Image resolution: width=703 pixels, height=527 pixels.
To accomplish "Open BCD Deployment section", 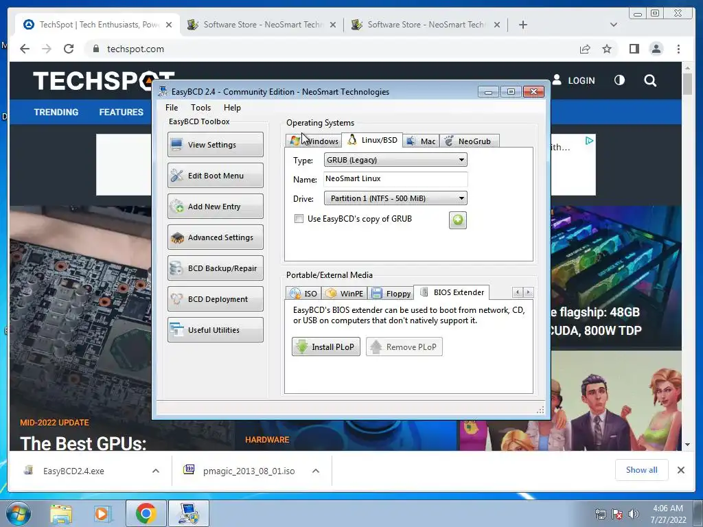I will [215, 299].
